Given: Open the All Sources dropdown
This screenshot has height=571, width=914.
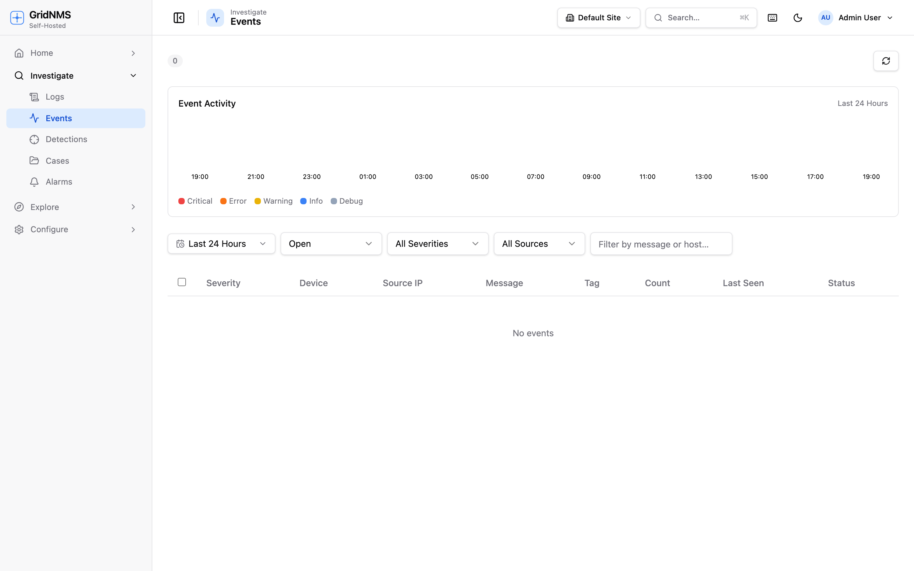Looking at the screenshot, I should click(x=539, y=244).
